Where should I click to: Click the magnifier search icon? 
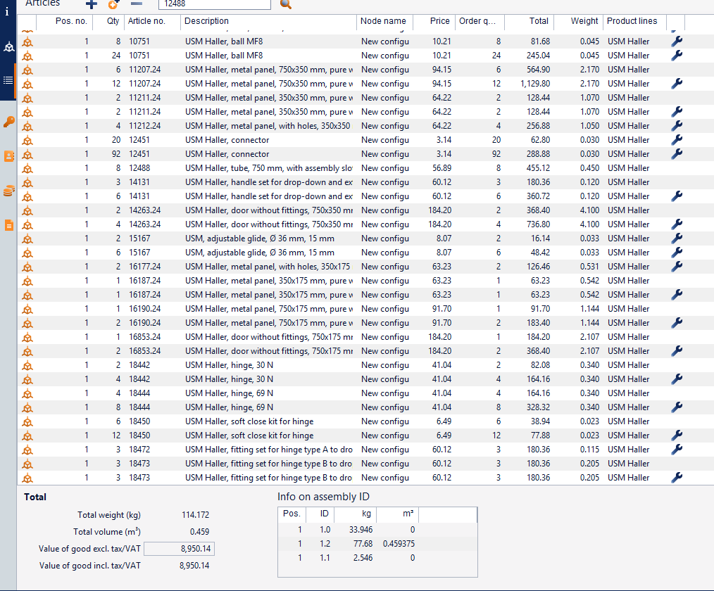coord(285,4)
